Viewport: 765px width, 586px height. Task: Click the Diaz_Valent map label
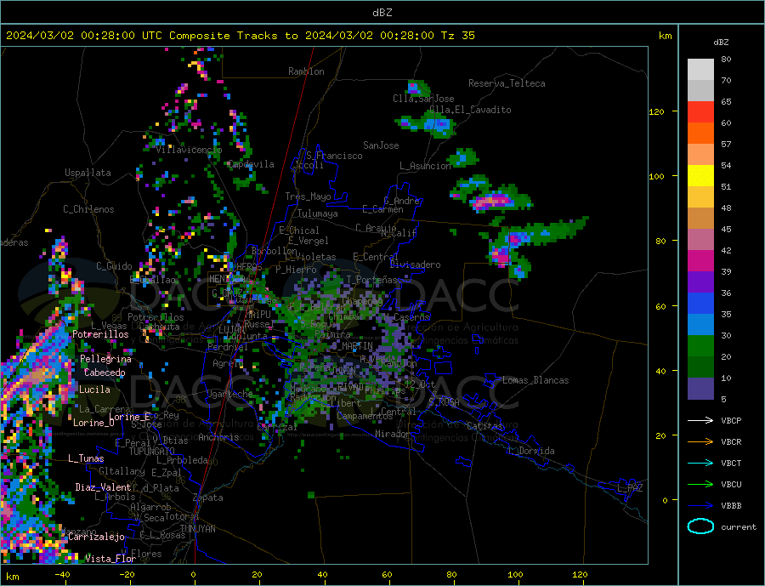pyautogui.click(x=103, y=487)
